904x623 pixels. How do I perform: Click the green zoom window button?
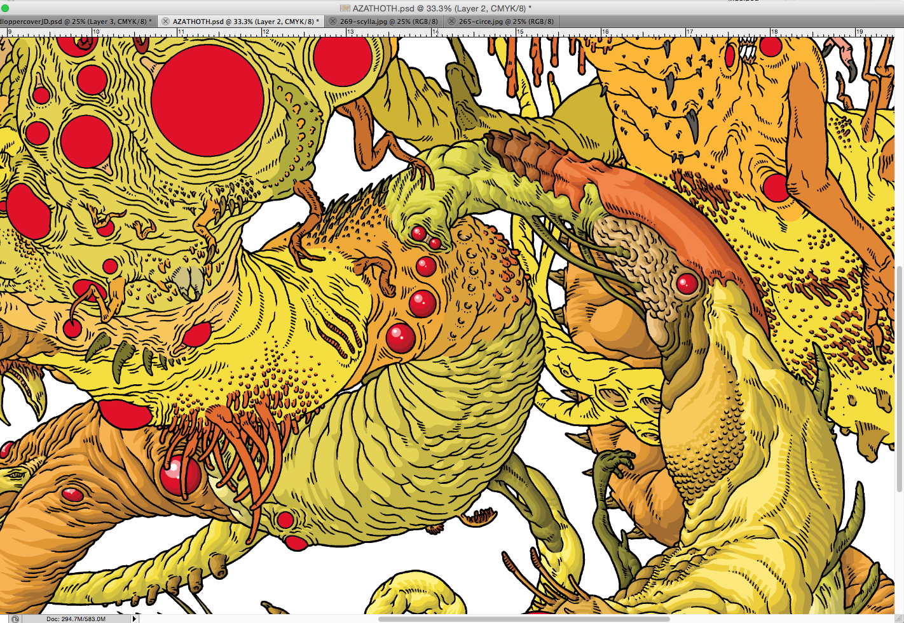pos(4,8)
